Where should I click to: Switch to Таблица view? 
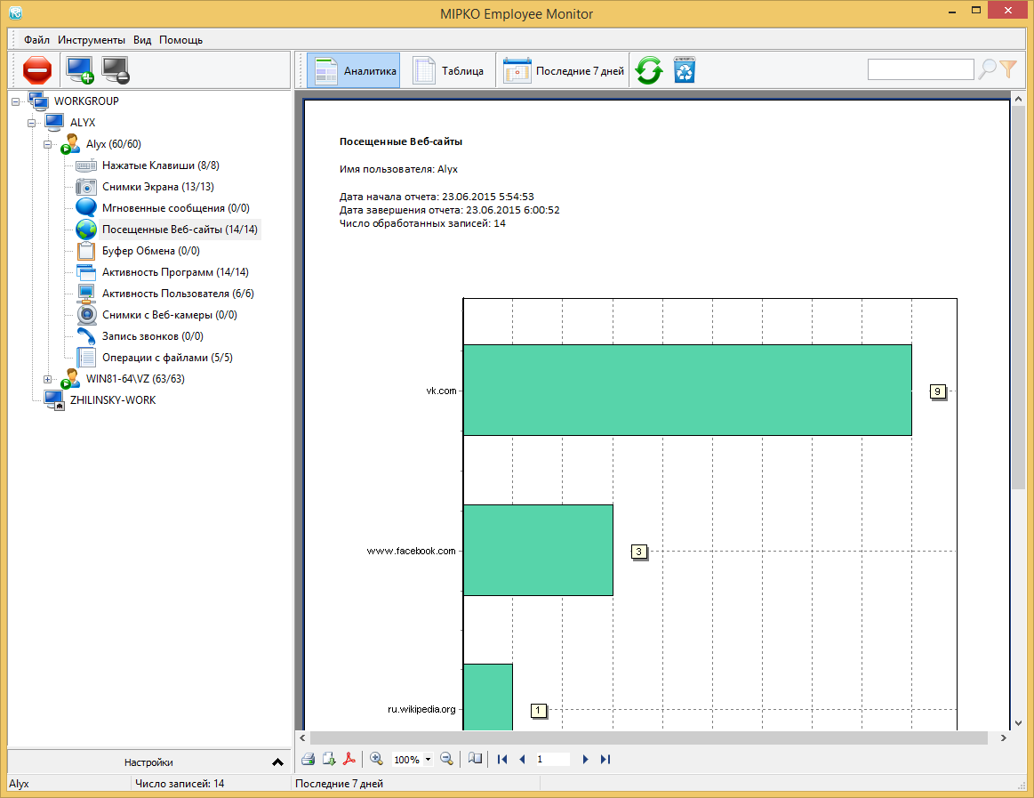449,70
